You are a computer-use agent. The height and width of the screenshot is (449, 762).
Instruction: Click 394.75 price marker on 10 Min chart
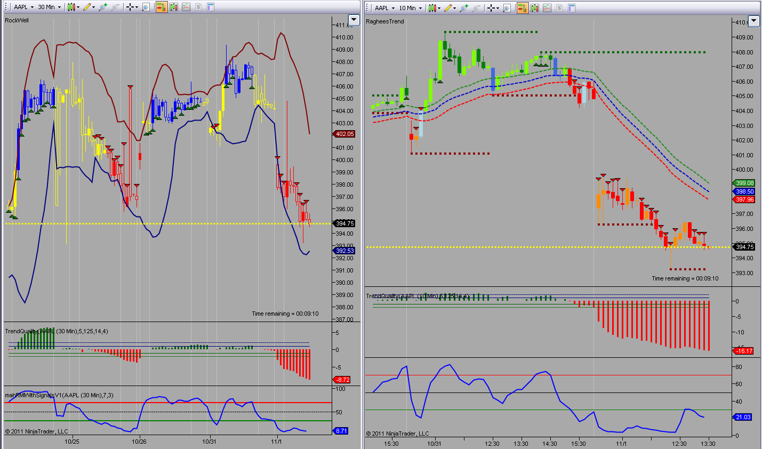[x=744, y=247]
